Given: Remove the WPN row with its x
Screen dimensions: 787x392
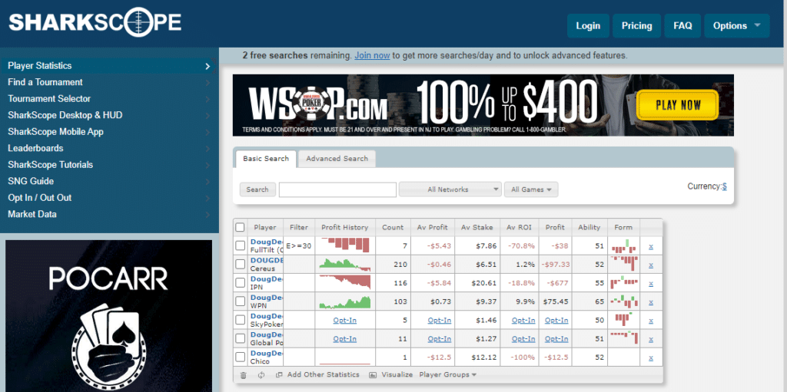Looking at the screenshot, I should tap(651, 302).
